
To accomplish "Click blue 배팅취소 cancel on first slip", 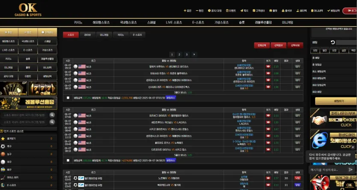I will [171, 98].
